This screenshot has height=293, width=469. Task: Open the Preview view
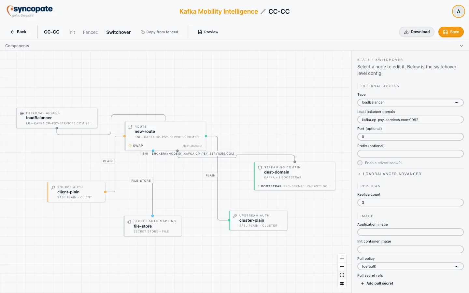pyautogui.click(x=208, y=32)
